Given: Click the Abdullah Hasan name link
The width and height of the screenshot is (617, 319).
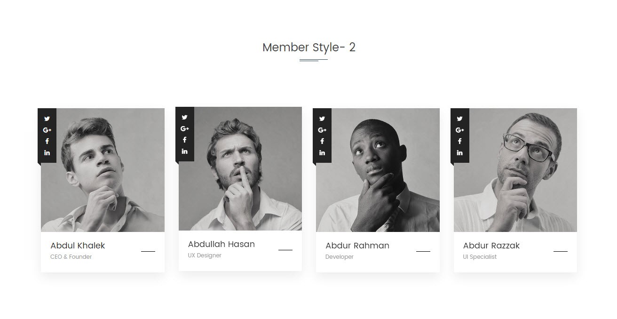Looking at the screenshot, I should [221, 244].
